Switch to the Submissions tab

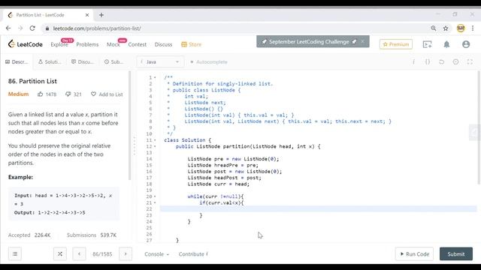[113, 61]
